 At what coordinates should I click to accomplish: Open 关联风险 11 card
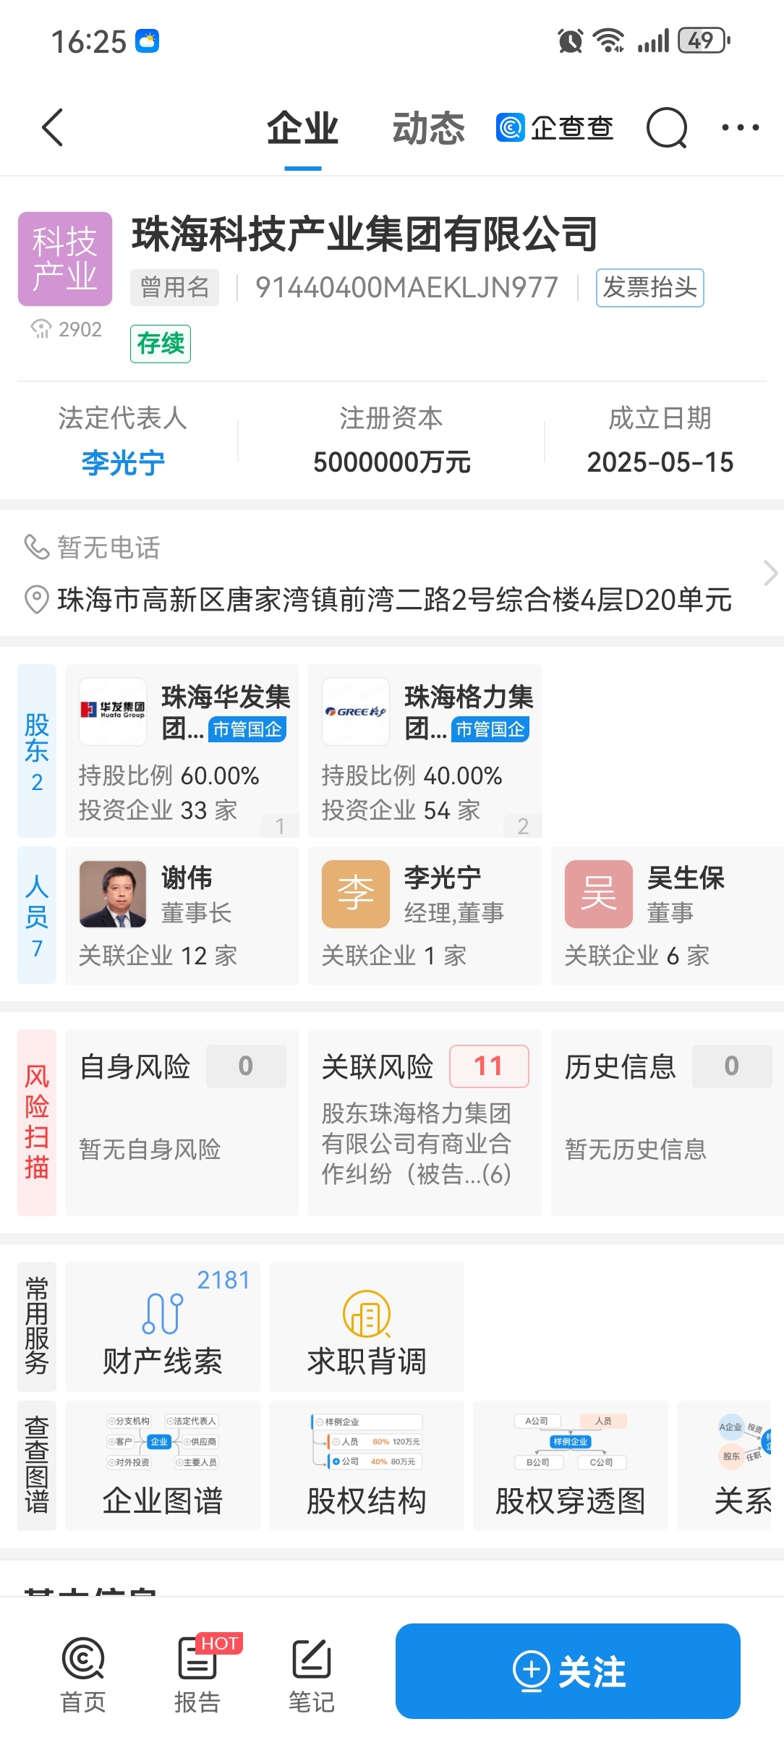(425, 1122)
